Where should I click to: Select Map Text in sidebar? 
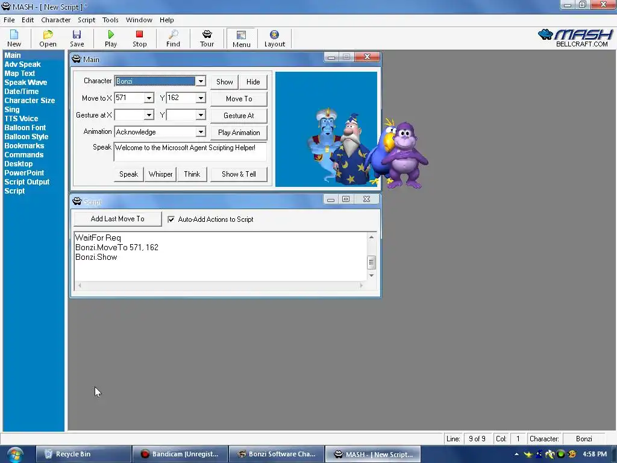[20, 73]
